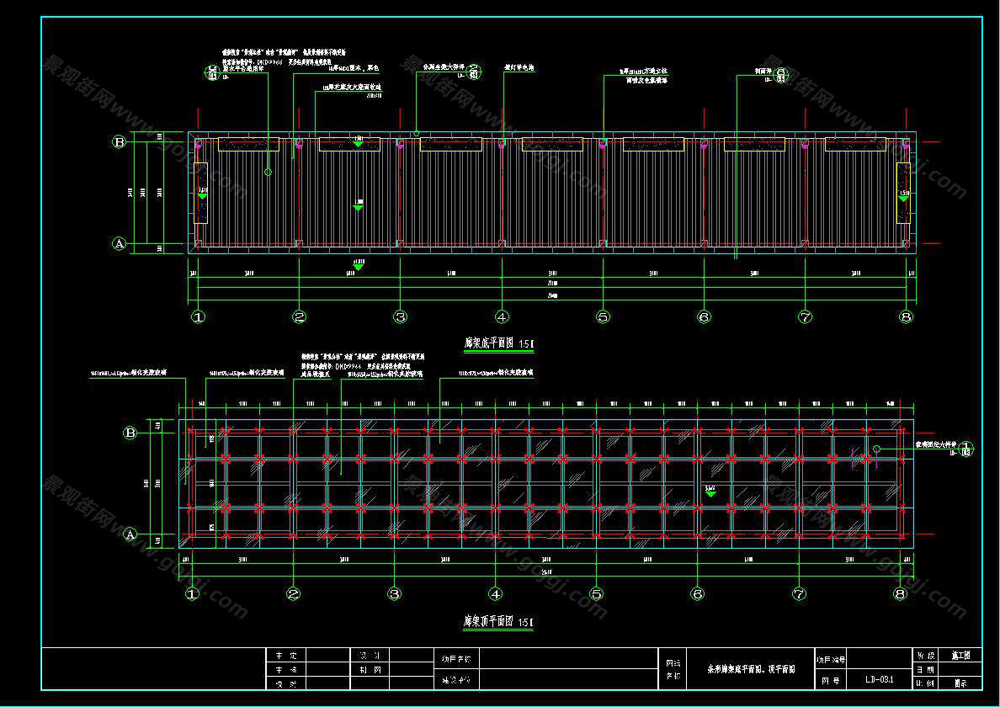Select grid bubble B of the upper plan

tap(120, 142)
